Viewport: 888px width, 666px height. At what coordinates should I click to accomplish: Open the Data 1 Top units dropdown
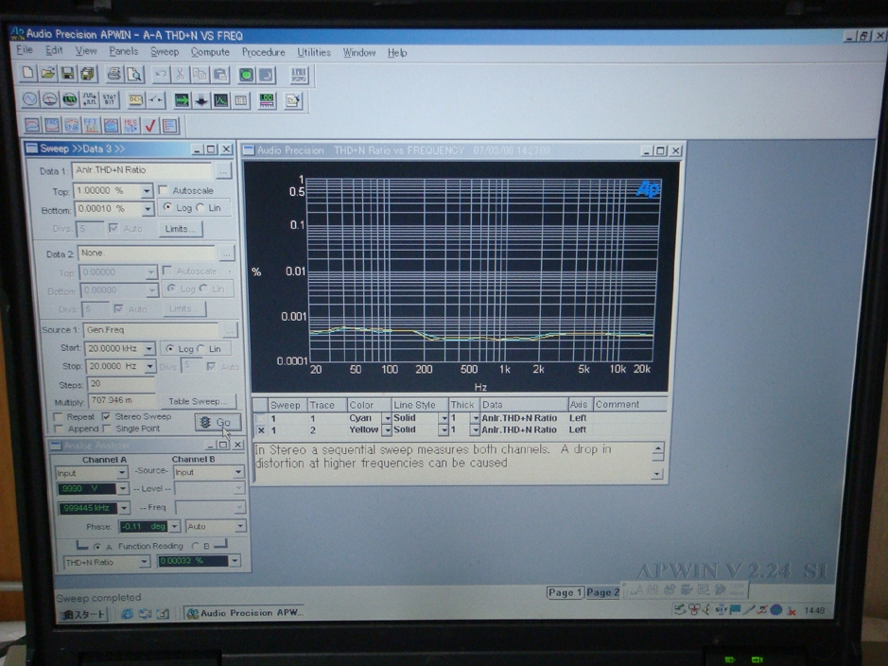[x=147, y=191]
